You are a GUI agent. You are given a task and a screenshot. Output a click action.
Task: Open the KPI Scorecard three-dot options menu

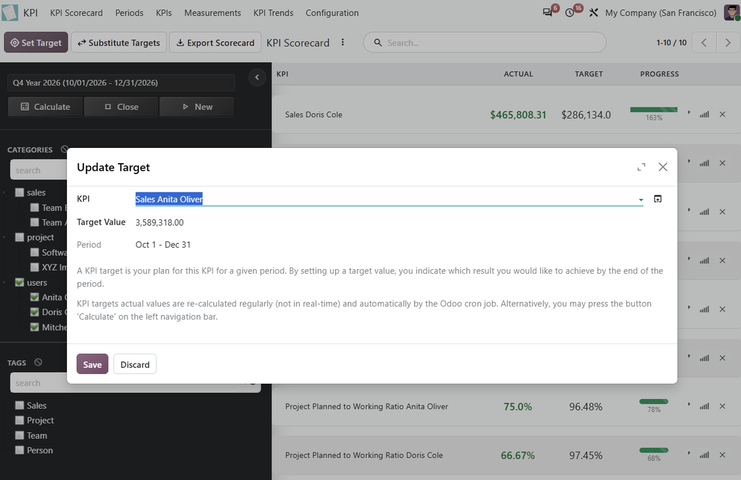click(342, 43)
